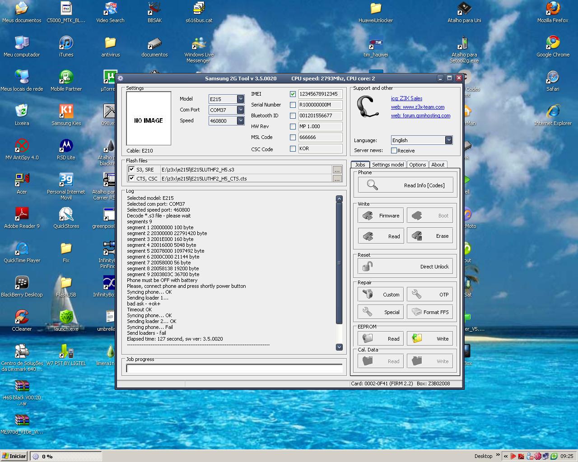This screenshot has height=462, width=578.
Task: Switch to the Settings model tab
Action: pos(388,165)
